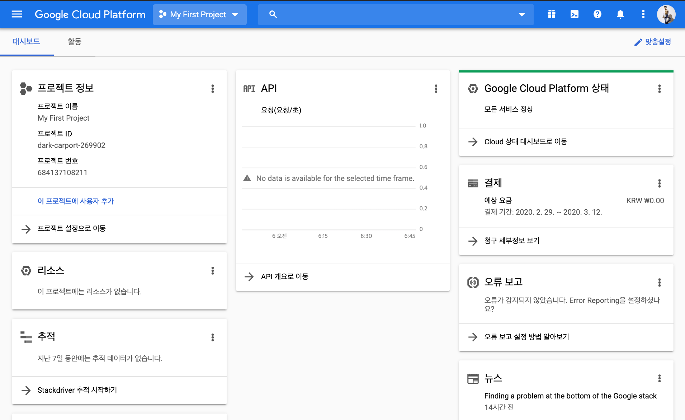This screenshot has width=685, height=420.
Task: Open the help question mark icon
Action: [x=597, y=14]
